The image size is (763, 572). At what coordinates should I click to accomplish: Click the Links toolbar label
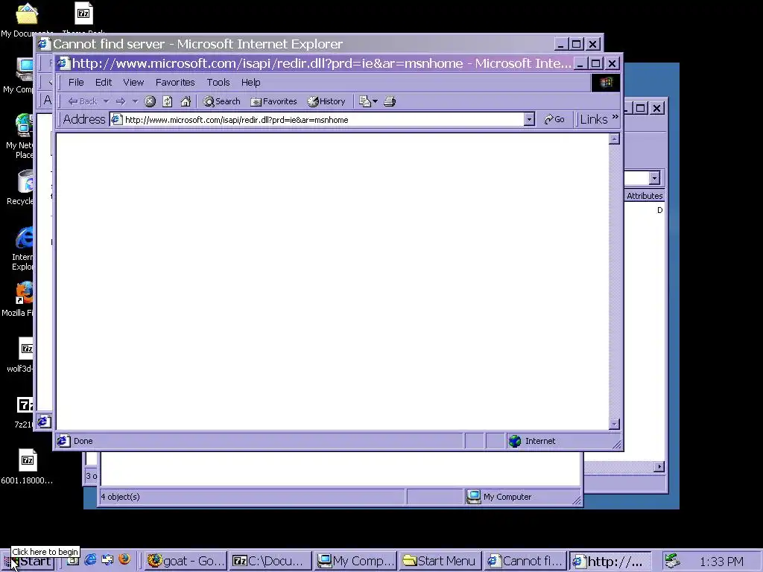(594, 119)
